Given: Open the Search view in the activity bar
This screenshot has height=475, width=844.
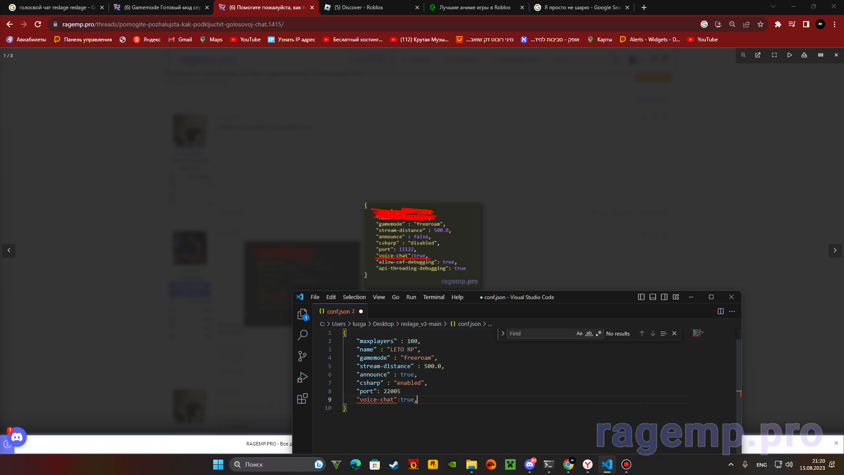Looking at the screenshot, I should pos(302,335).
